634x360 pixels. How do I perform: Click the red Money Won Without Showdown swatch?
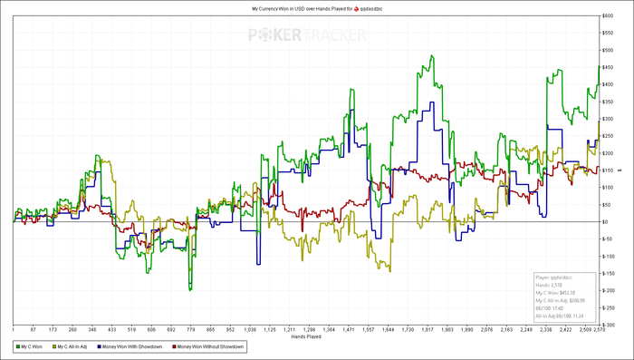pyautogui.click(x=174, y=346)
